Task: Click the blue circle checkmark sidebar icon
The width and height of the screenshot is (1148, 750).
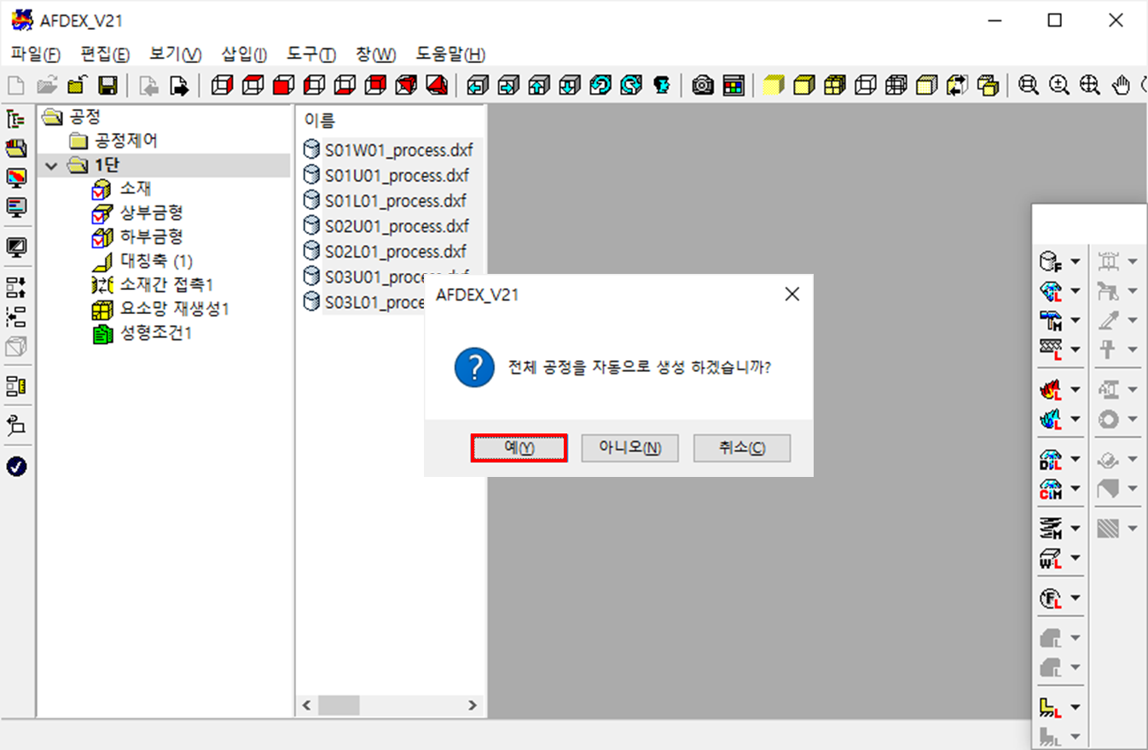Action: [16, 467]
